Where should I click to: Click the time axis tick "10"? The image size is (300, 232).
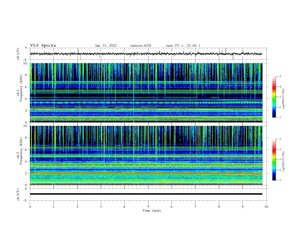pos(266,207)
